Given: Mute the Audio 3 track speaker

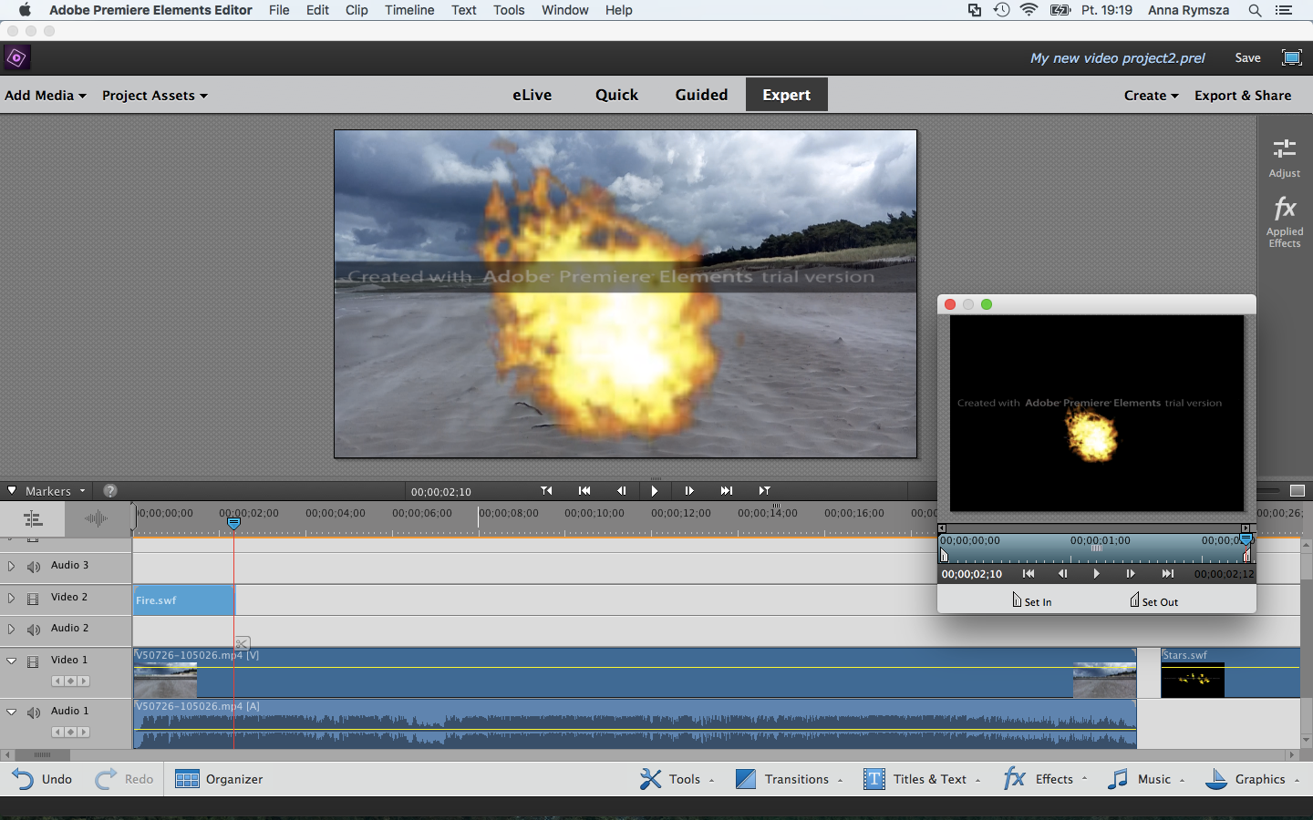Looking at the screenshot, I should (34, 567).
